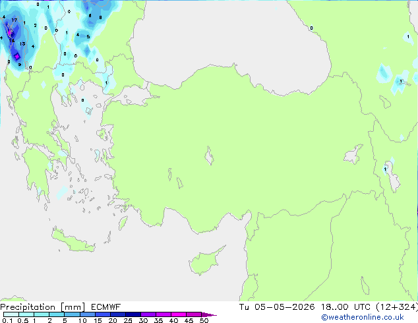Click the date 'Tu 05-05-2026'
The height and width of the screenshot is (323, 418).
coord(277,307)
